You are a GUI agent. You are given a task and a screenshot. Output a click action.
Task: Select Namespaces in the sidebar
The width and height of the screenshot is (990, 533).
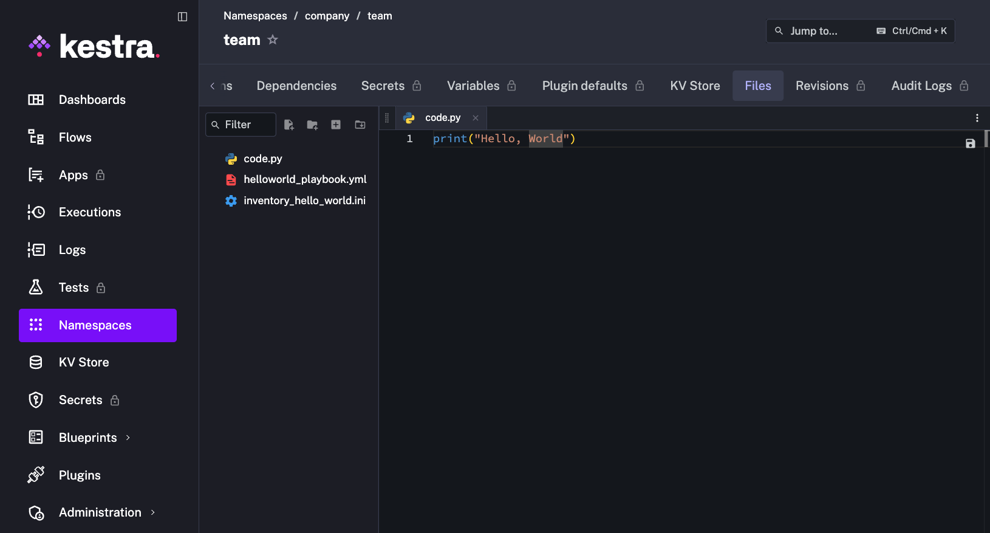98,325
